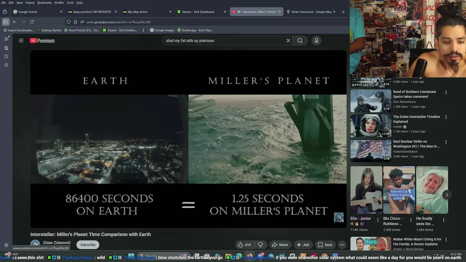Play Entire Interstellar Timeline Explained thumbnail
The width and height of the screenshot is (466, 262).
tap(371, 126)
